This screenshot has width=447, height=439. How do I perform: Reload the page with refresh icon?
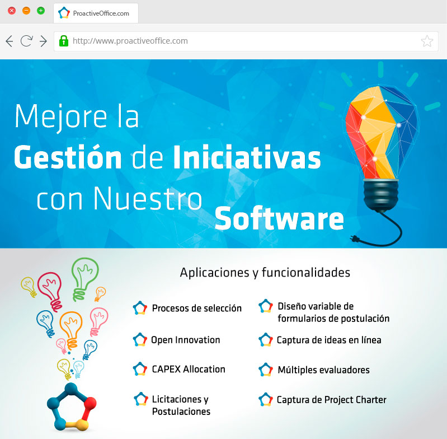tap(26, 41)
